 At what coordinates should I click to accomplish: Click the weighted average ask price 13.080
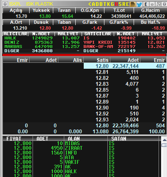click(101, 132)
